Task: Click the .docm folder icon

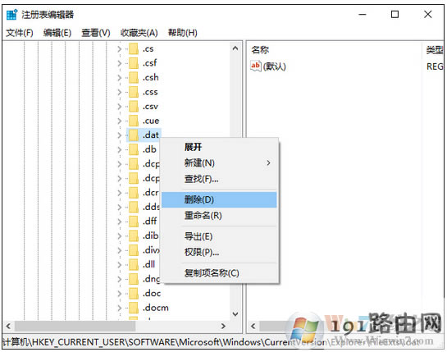Action: [x=134, y=308]
